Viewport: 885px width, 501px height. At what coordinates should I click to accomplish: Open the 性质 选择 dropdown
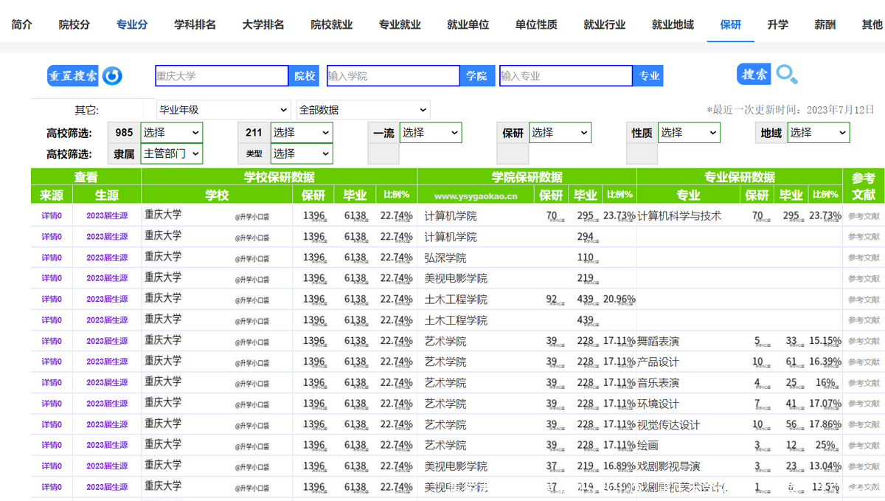pos(688,133)
